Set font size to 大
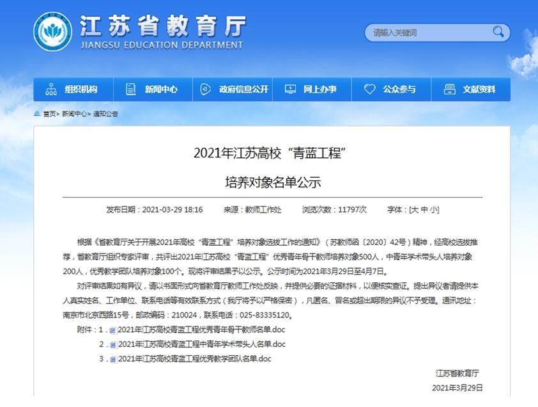This screenshot has width=538, height=407. coord(415,209)
